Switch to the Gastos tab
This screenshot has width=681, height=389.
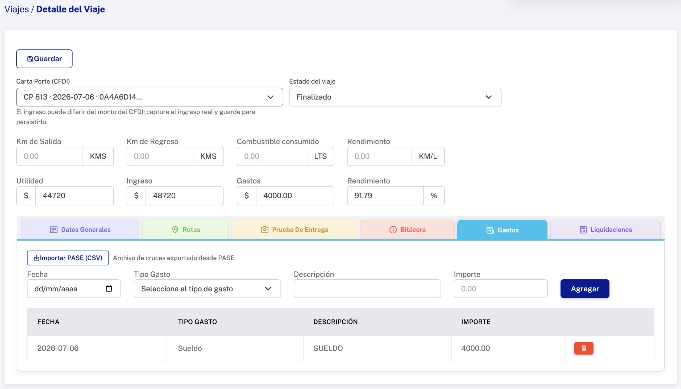(502, 230)
